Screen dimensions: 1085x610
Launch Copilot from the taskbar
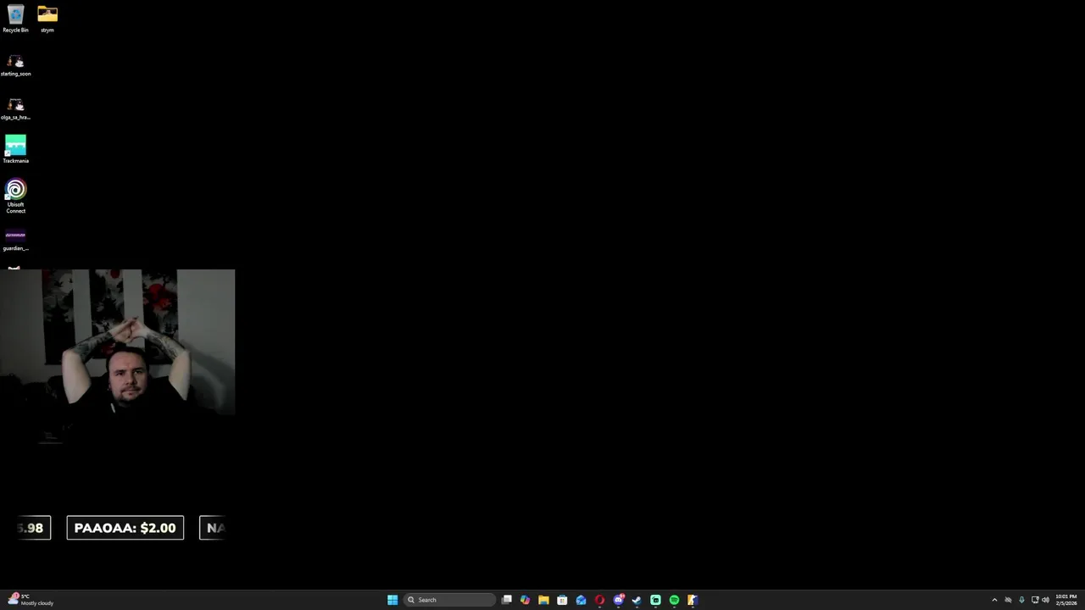[526, 600]
